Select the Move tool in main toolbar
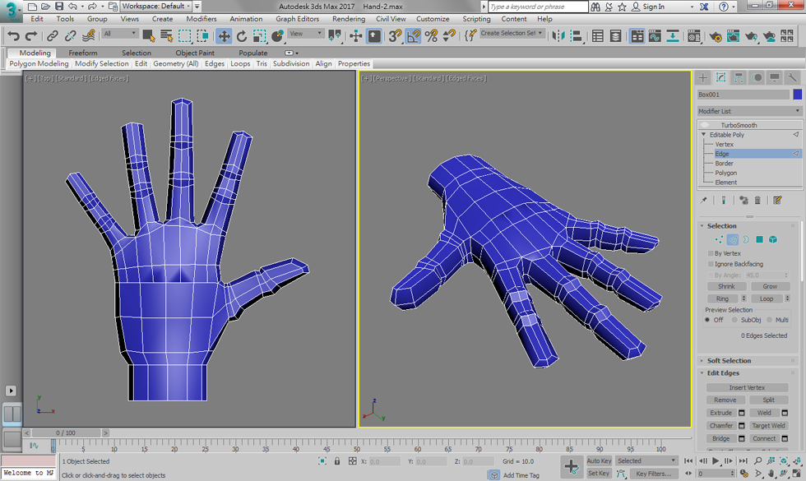The width and height of the screenshot is (806, 481). point(224,36)
